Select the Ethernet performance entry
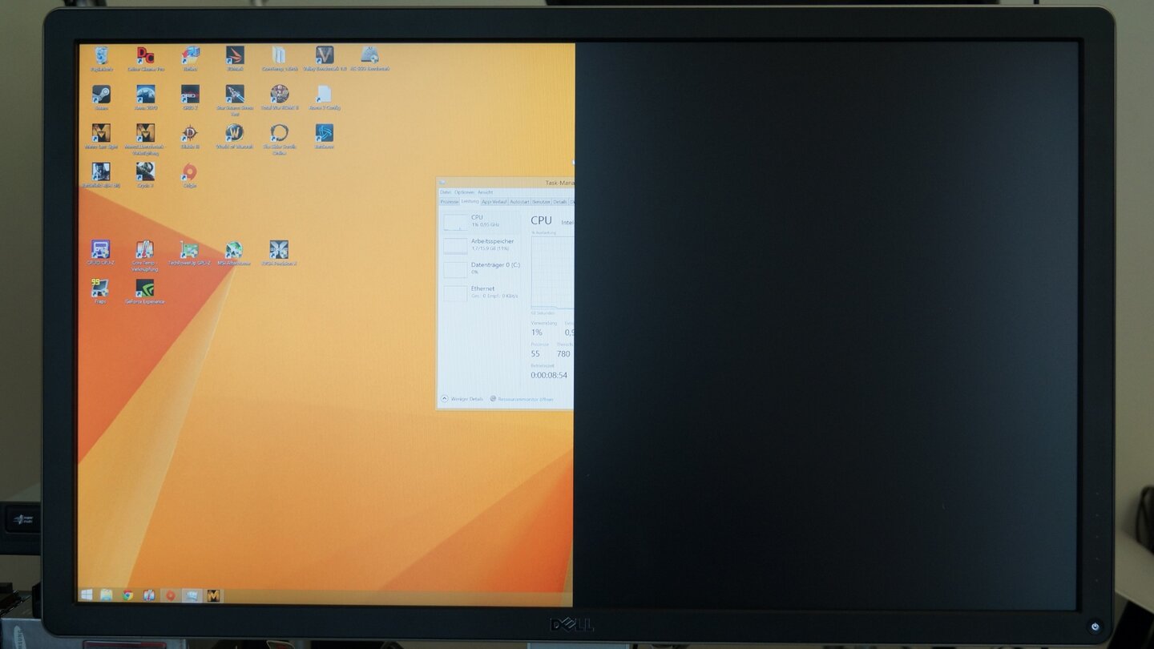This screenshot has height=649, width=1154. [x=482, y=292]
